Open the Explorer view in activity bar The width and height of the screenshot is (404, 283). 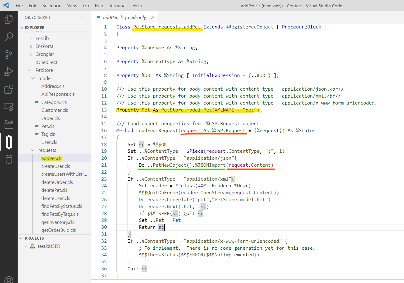(x=9, y=19)
